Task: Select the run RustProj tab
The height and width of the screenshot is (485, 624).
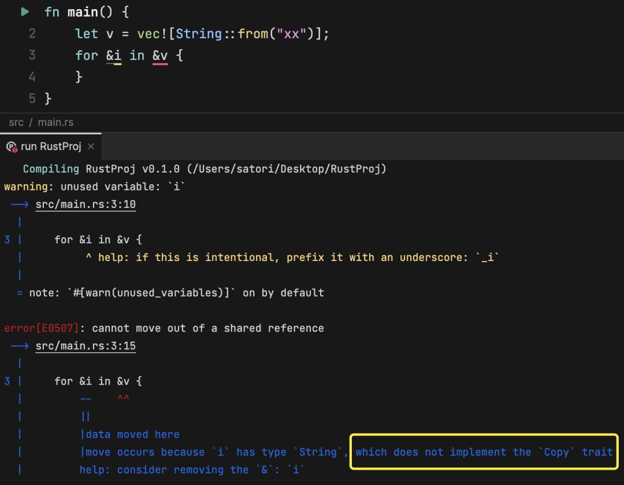Action: click(x=50, y=147)
